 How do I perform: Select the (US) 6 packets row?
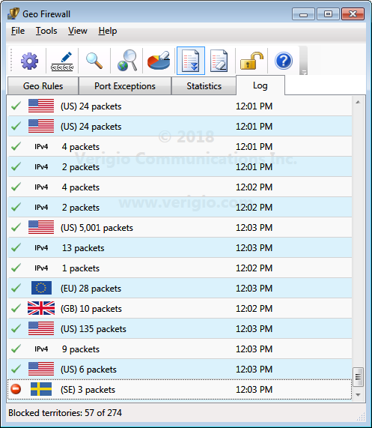[x=180, y=369]
